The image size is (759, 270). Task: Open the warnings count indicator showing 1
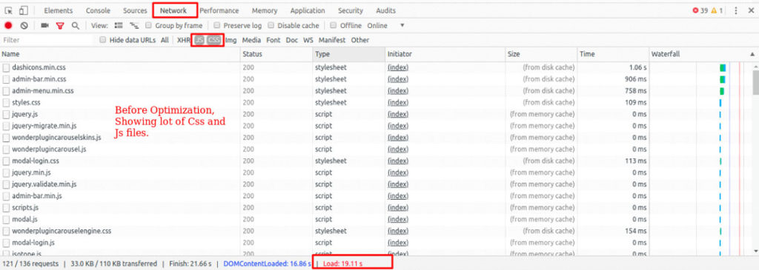[717, 10]
